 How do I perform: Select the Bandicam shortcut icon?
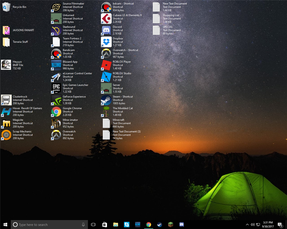(x=56, y=53)
